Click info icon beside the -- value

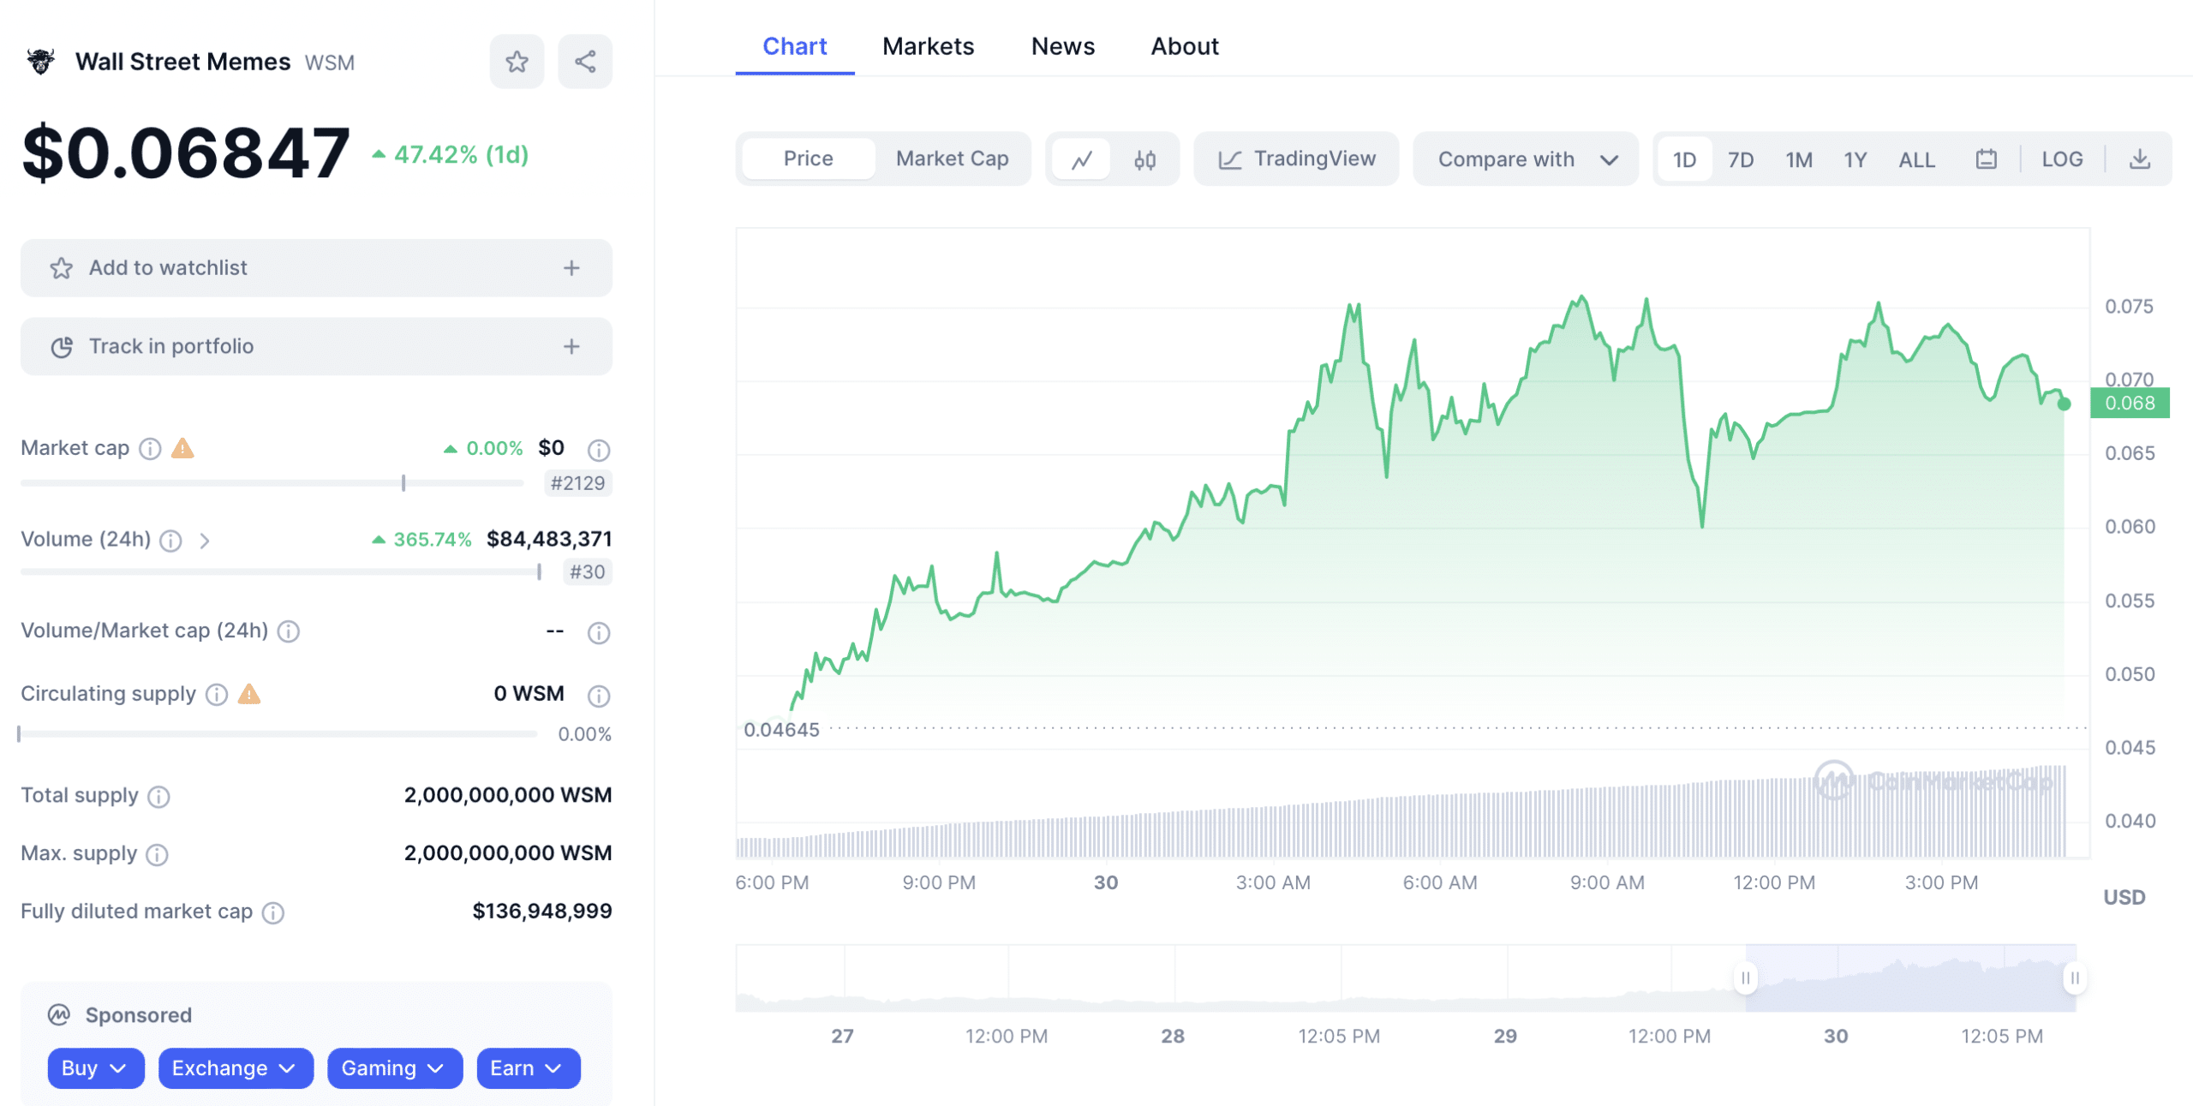599,633
